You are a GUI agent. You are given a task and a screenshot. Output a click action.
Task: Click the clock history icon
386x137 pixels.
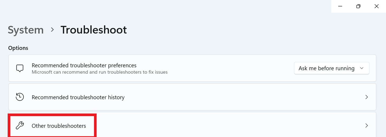(20, 97)
